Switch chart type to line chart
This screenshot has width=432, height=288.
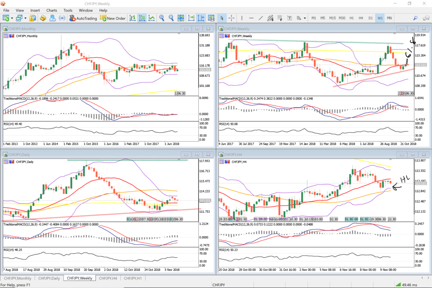[x=151, y=18]
